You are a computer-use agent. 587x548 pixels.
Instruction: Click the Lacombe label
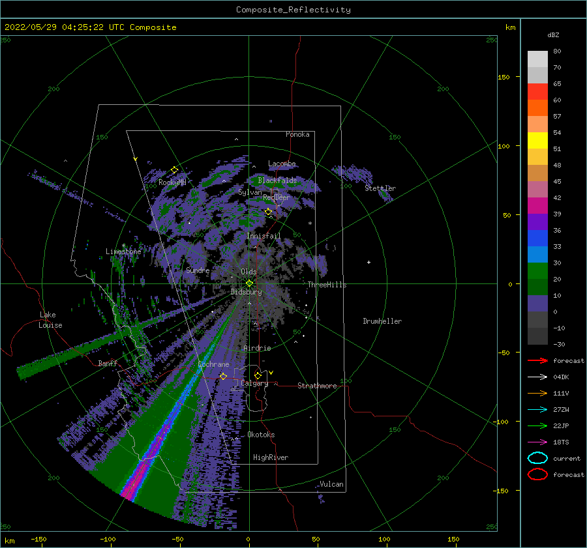(x=282, y=164)
